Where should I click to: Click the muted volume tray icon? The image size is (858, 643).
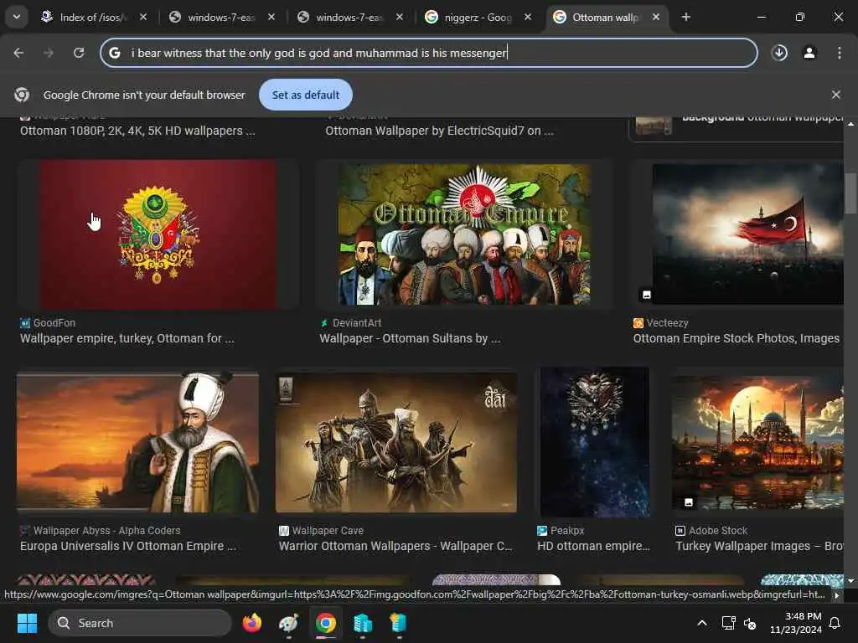750,623
